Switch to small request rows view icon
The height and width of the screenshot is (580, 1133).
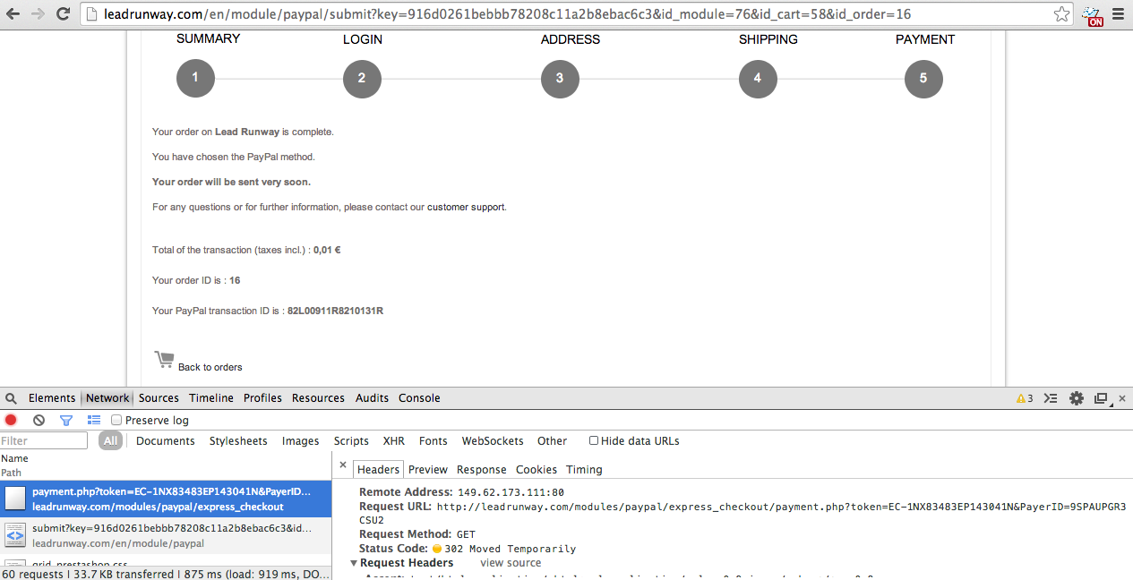coord(93,420)
